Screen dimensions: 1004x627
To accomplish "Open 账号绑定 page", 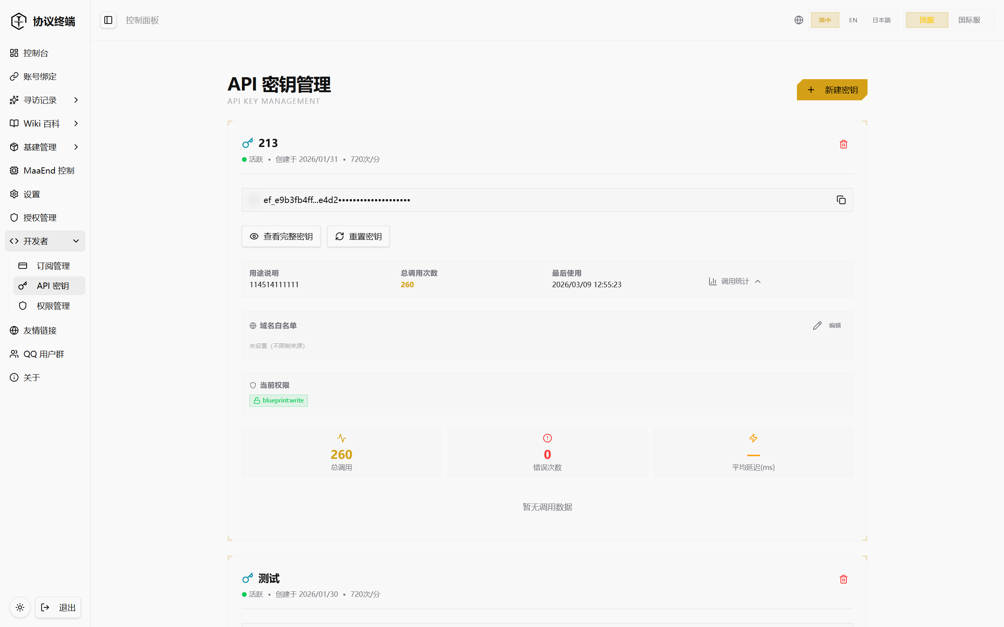I will point(45,76).
